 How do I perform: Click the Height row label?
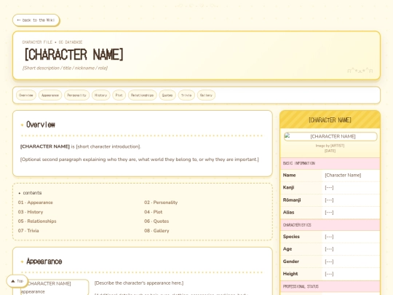[290, 274]
